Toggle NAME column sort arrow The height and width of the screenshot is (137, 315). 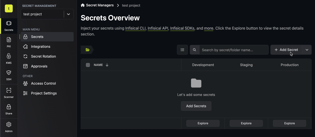click(107, 65)
